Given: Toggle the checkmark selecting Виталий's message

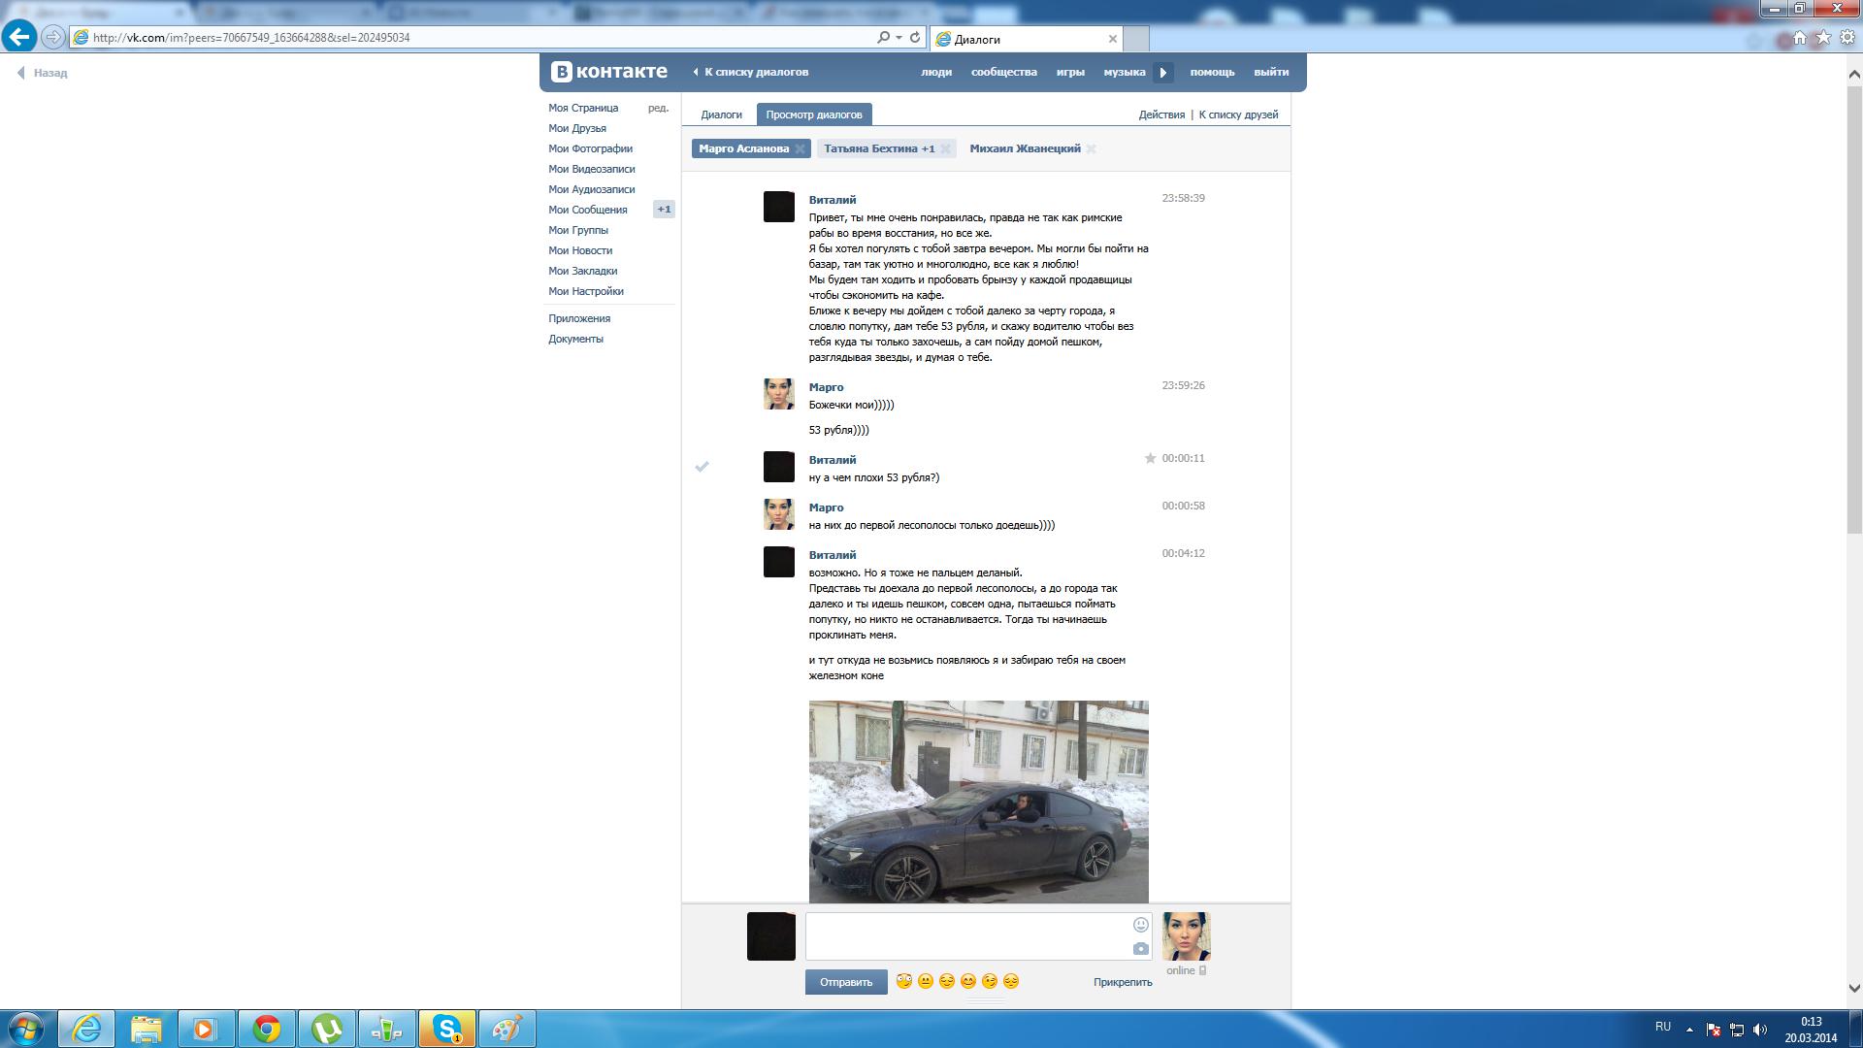Looking at the screenshot, I should point(703,467).
